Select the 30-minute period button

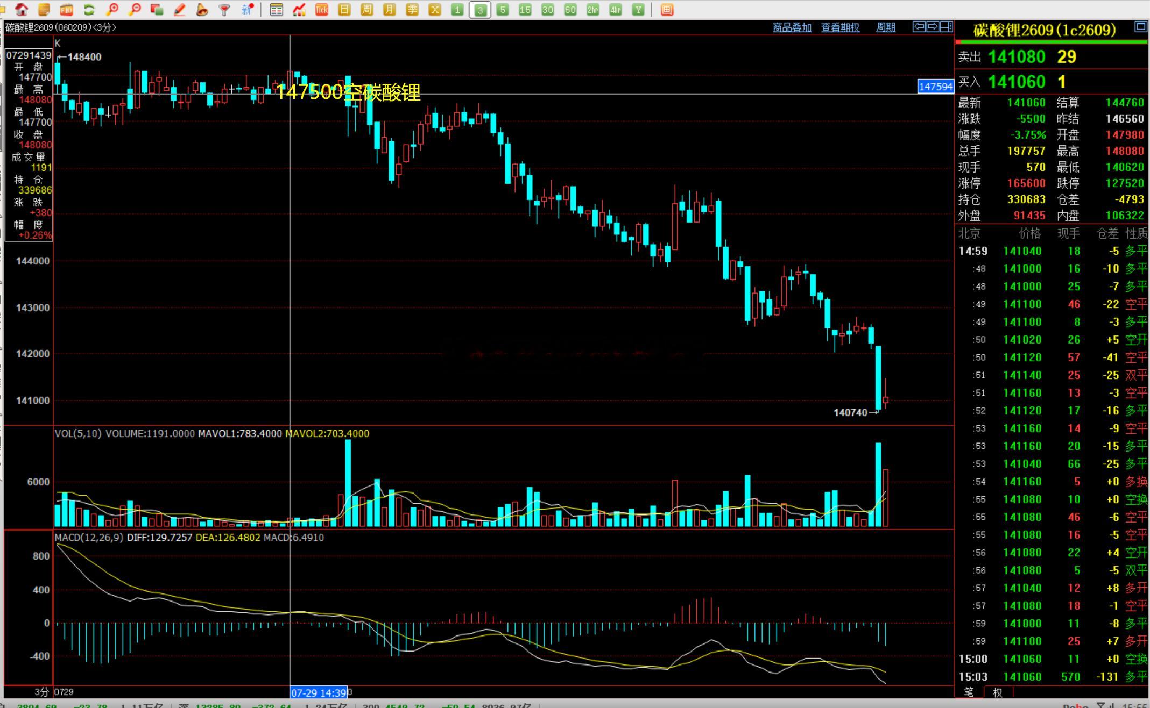pos(548,10)
